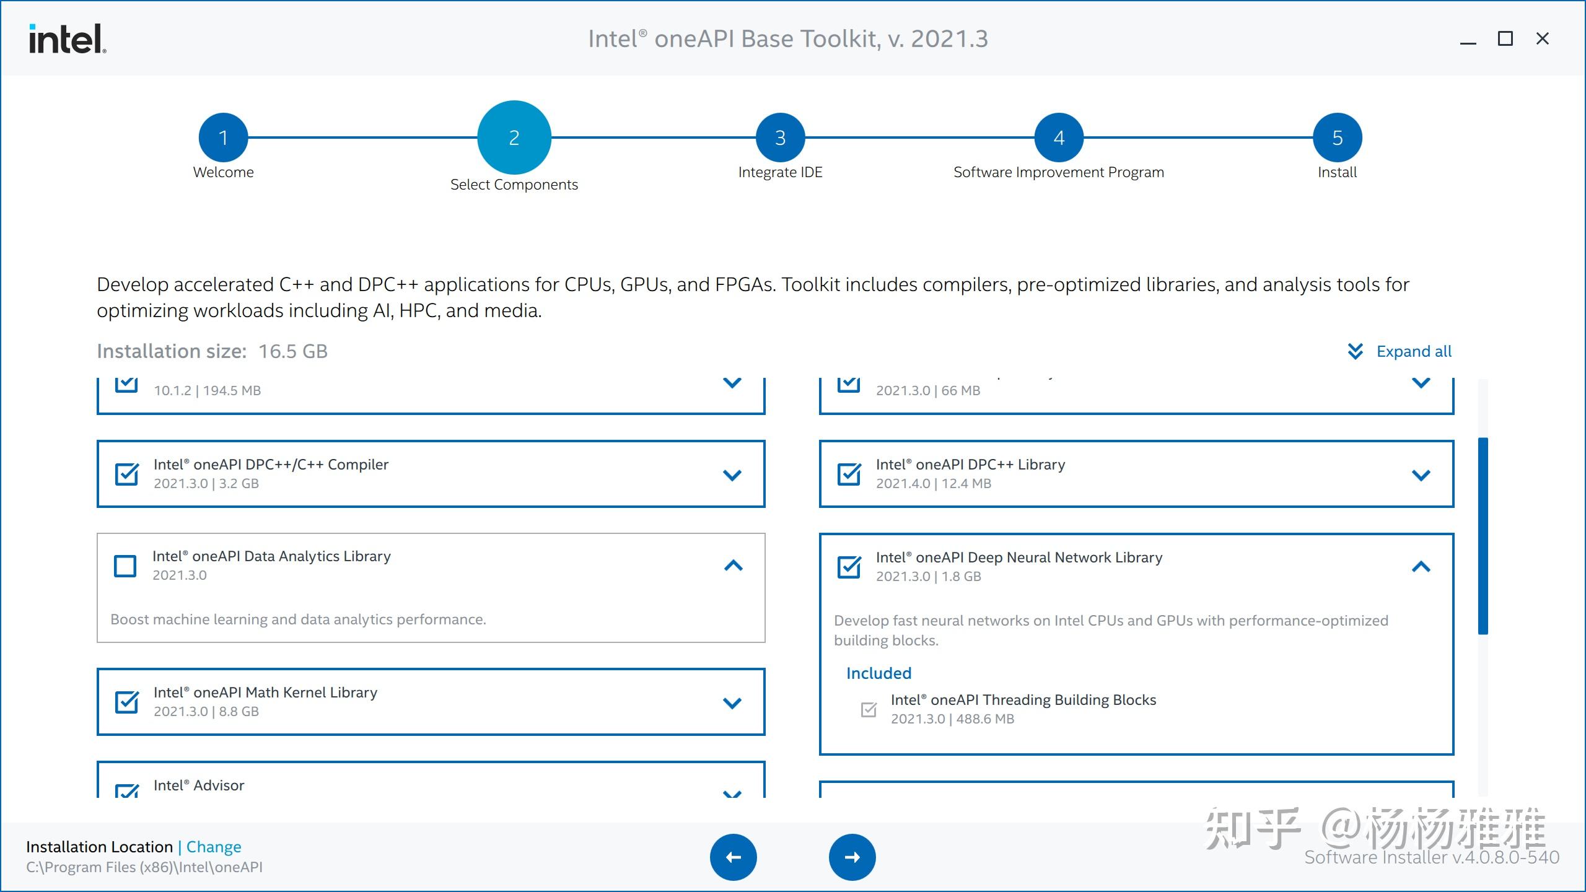Click step circle 3 Integrate IDE
Image resolution: width=1586 pixels, height=892 pixels.
click(x=779, y=137)
